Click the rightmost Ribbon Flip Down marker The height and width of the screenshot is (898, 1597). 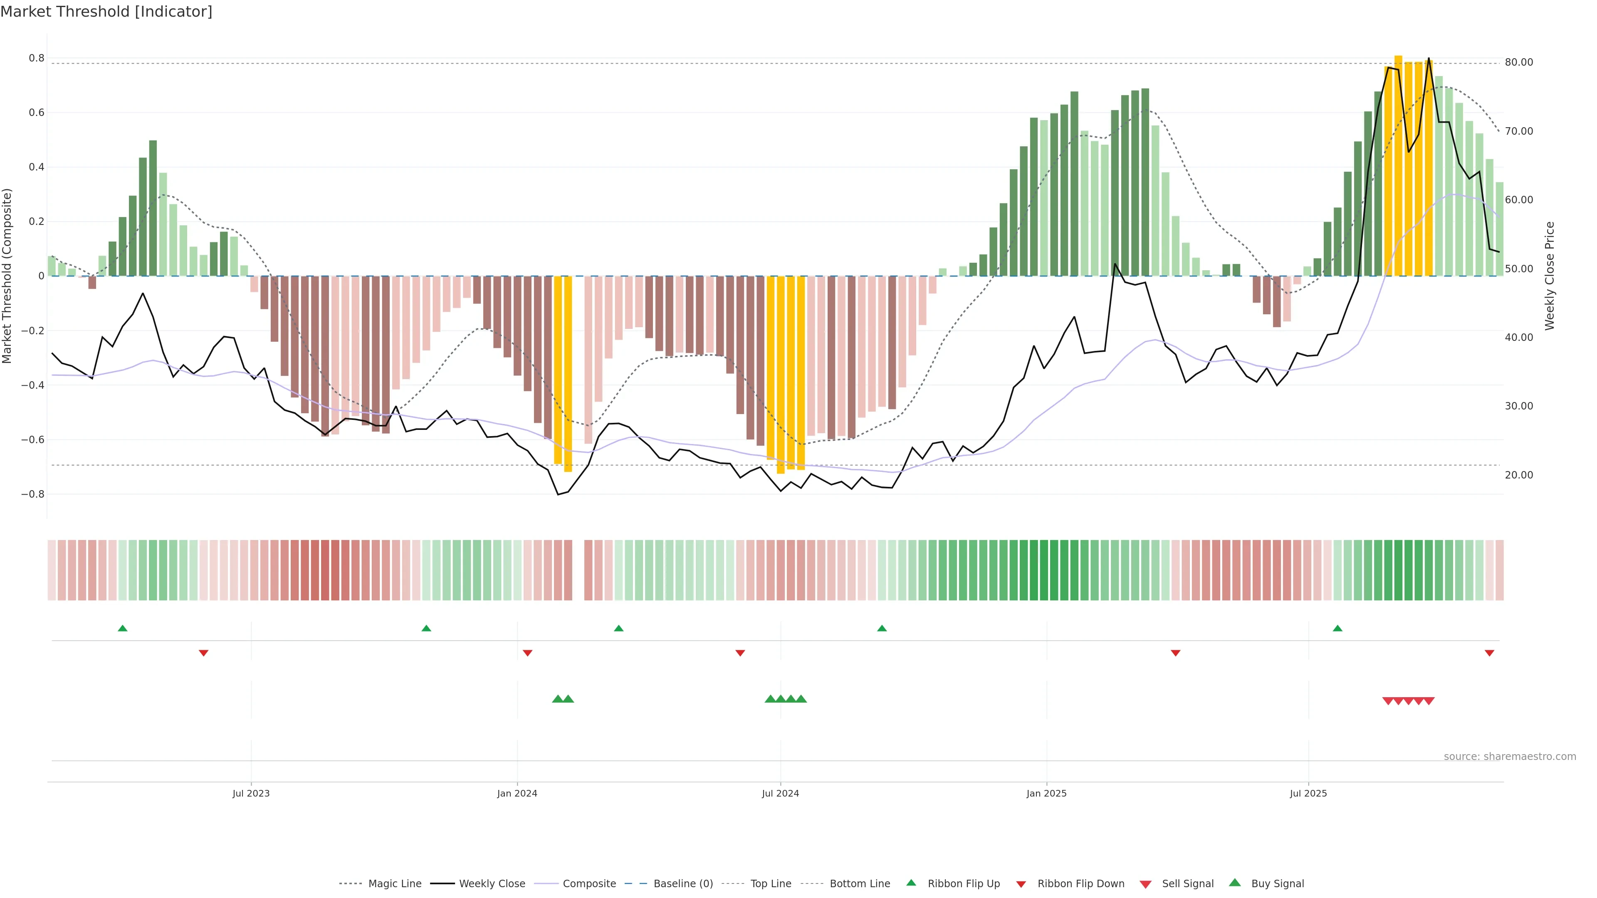click(1489, 653)
